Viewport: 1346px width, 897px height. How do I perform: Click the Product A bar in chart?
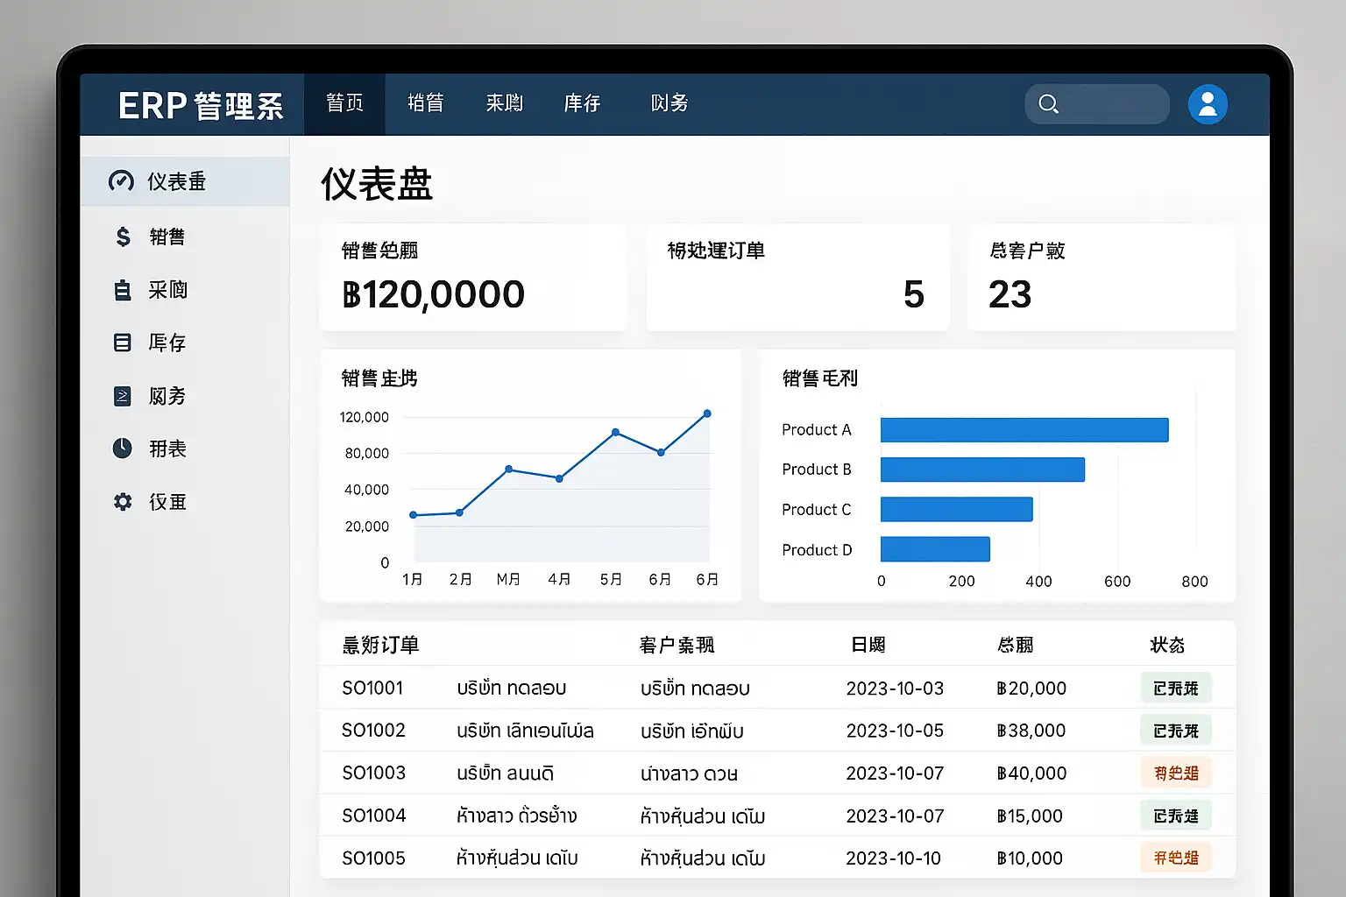(x=1024, y=430)
